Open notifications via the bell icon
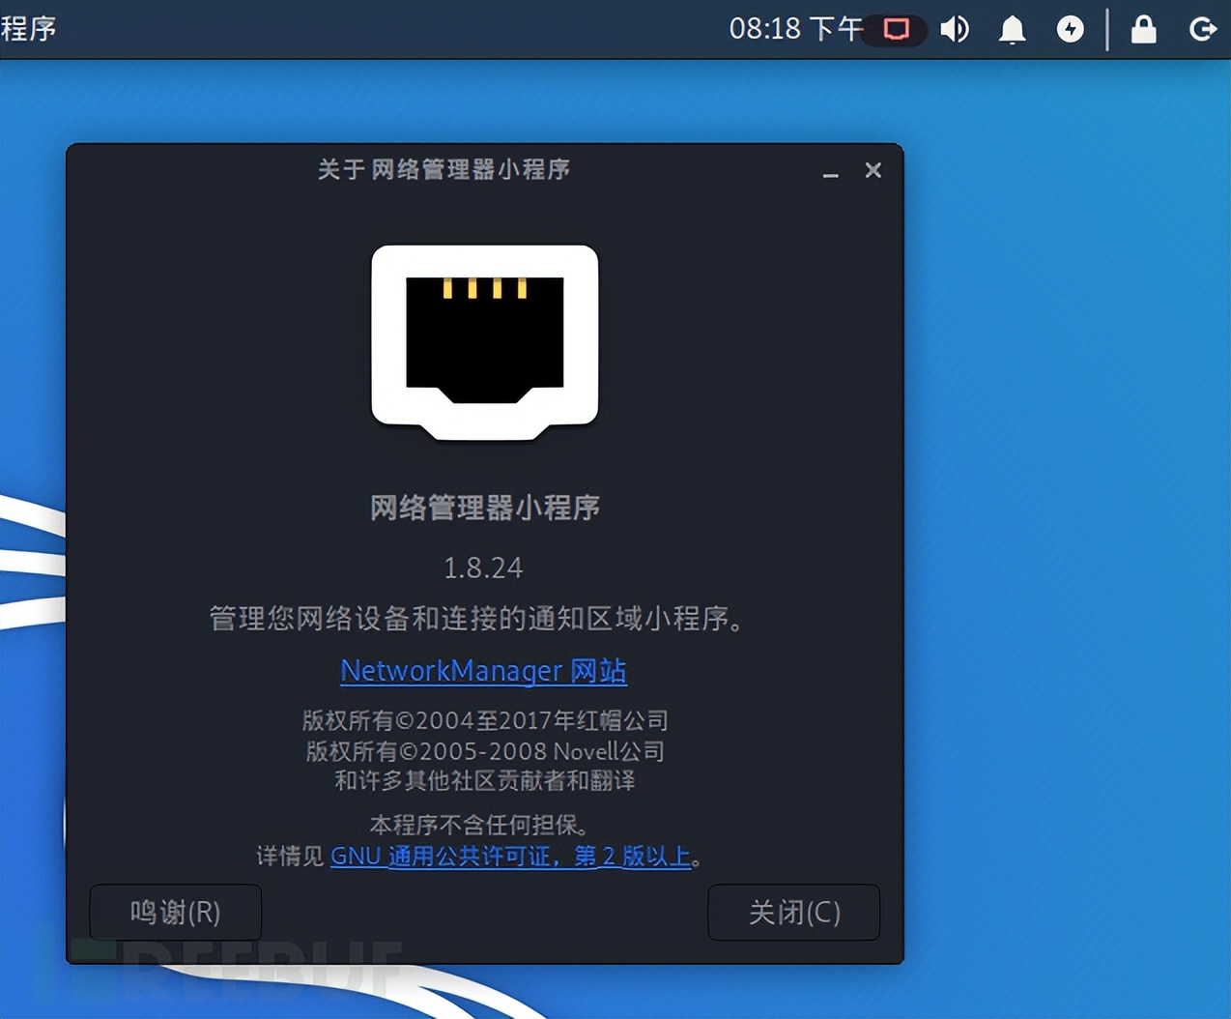1231x1019 pixels. tap(1011, 29)
